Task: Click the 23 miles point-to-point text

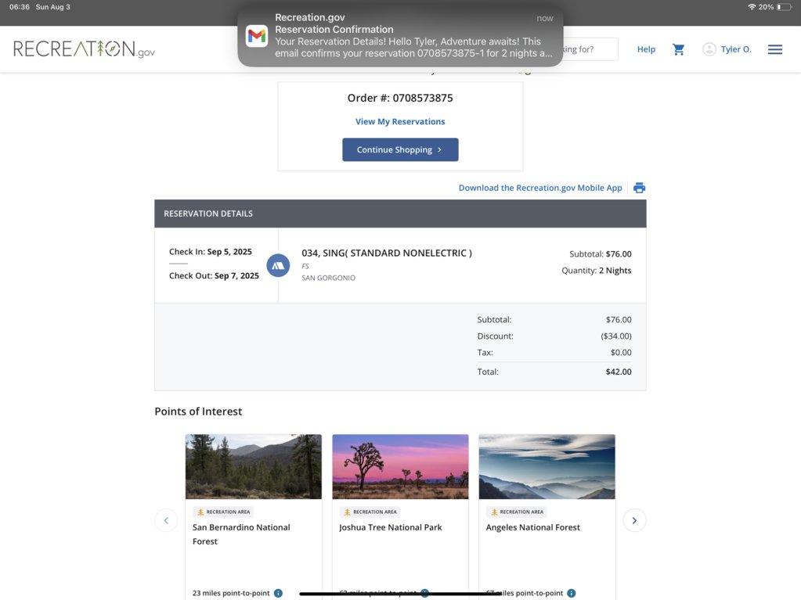Action: (x=231, y=593)
